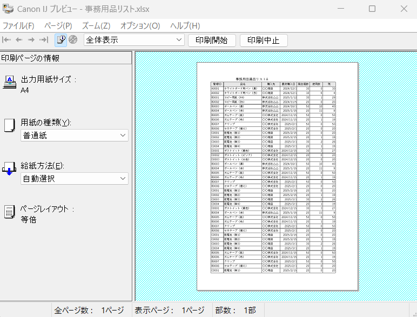Click the 印刷ページの情報 panel header
Screen dimensions: 417x317
click(66, 58)
